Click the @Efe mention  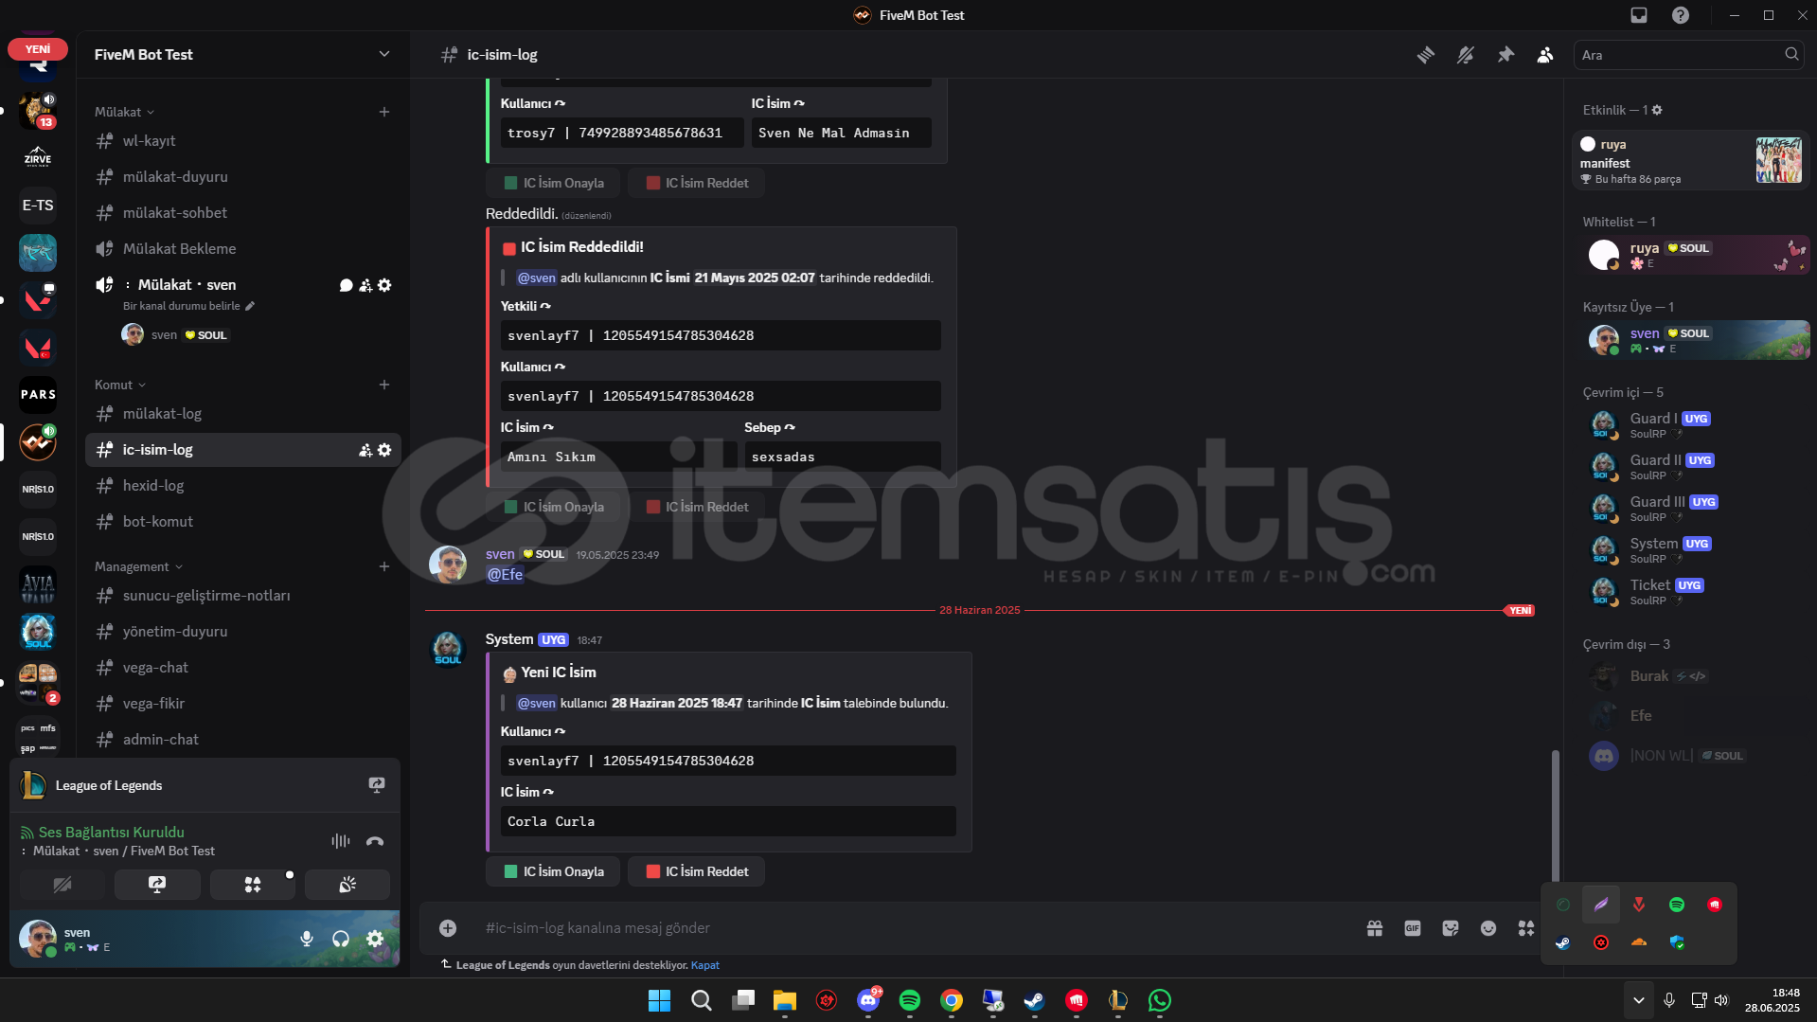pos(505,574)
